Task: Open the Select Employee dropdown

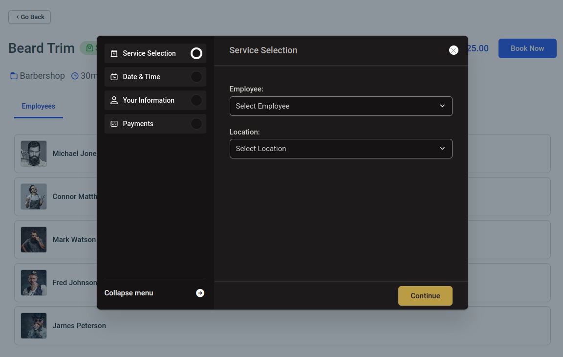Action: click(341, 106)
